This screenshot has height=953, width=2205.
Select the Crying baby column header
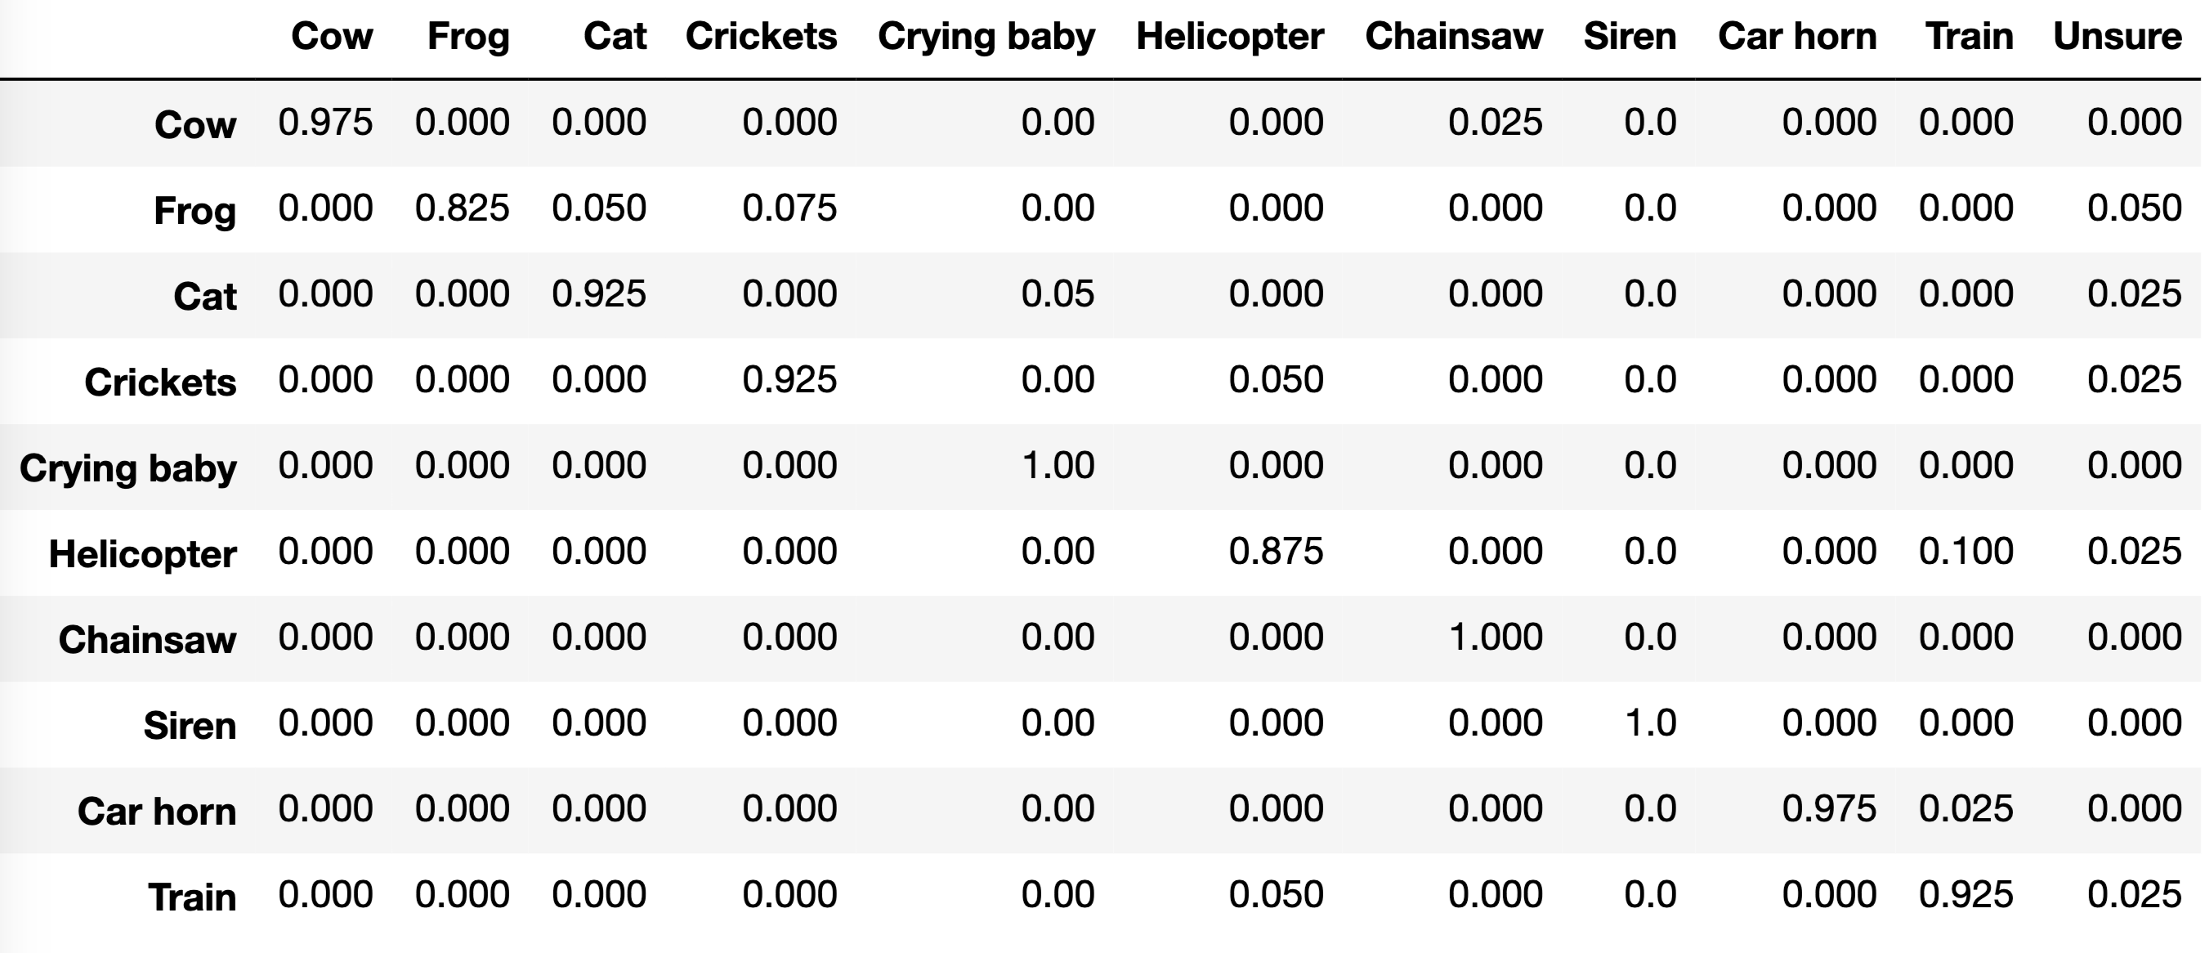[986, 37]
